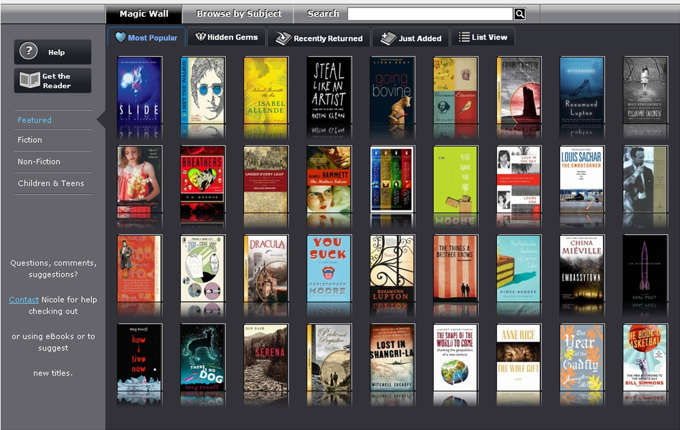Click the search magnifying glass icon
This screenshot has height=430, width=680.
519,14
